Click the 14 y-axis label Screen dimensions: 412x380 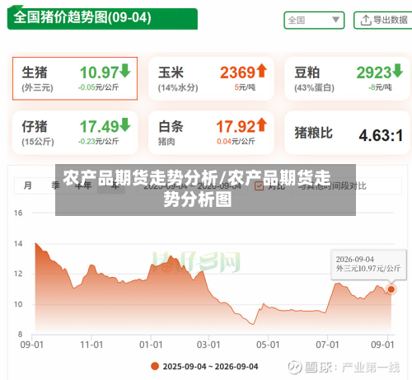18,244
